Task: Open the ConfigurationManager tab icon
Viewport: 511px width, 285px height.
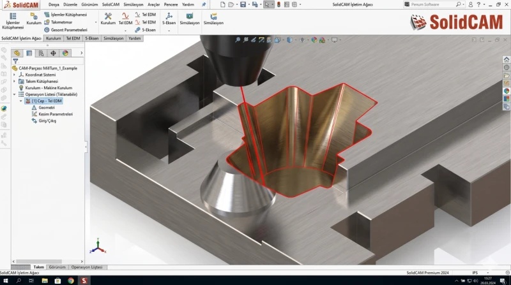Action: coord(41,53)
